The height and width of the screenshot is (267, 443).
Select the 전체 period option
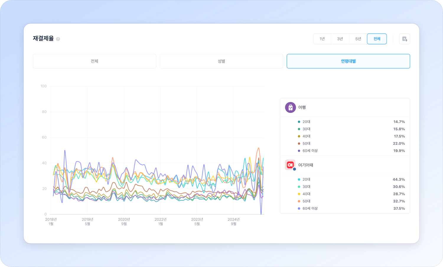(x=377, y=39)
